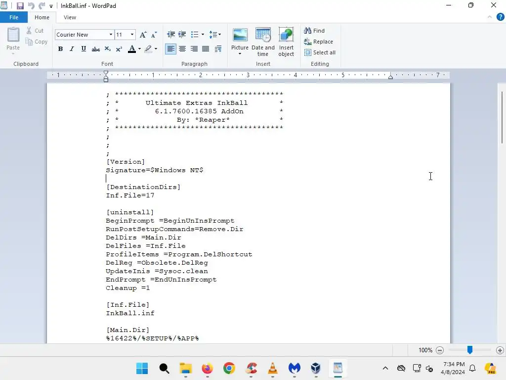Decrease paragraph indent
Image resolution: width=506 pixels, height=380 pixels.
pyautogui.click(x=171, y=34)
